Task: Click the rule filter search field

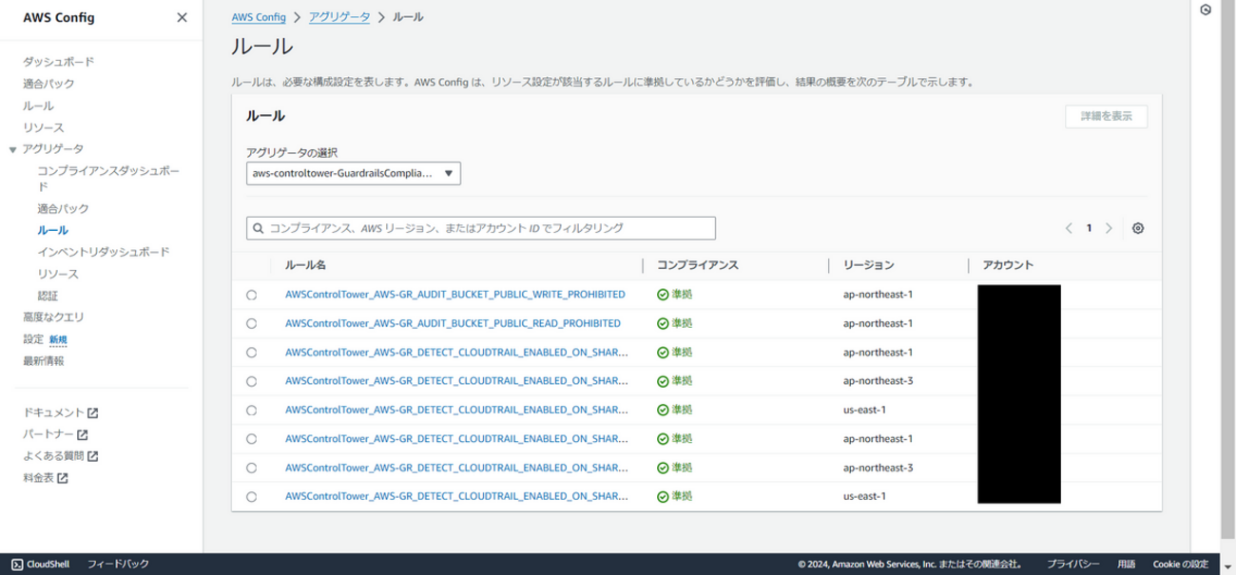Action: coord(480,228)
